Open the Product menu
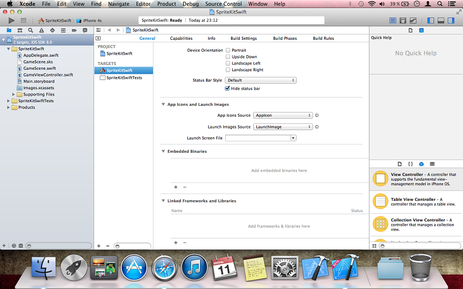463x289 pixels. click(x=166, y=4)
